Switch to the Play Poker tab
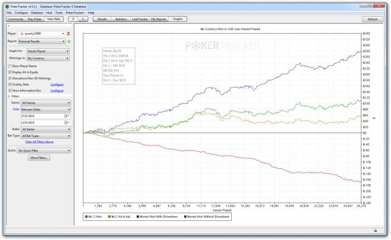Image resolution: width=391 pixels, height=240 pixels. point(35,19)
